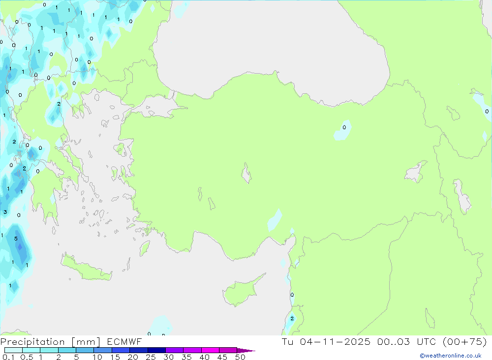Click the 0.5–1 mm legend color swatch
The image size is (492, 360).
click(31, 350)
